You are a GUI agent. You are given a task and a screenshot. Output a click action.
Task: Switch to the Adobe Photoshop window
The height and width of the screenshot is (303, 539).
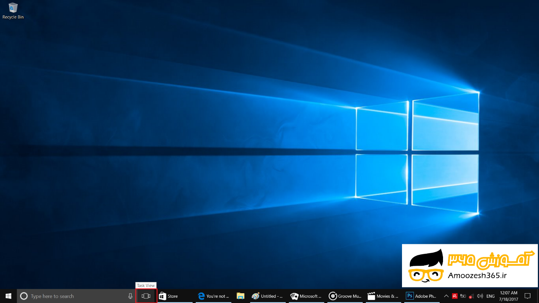(x=421, y=296)
